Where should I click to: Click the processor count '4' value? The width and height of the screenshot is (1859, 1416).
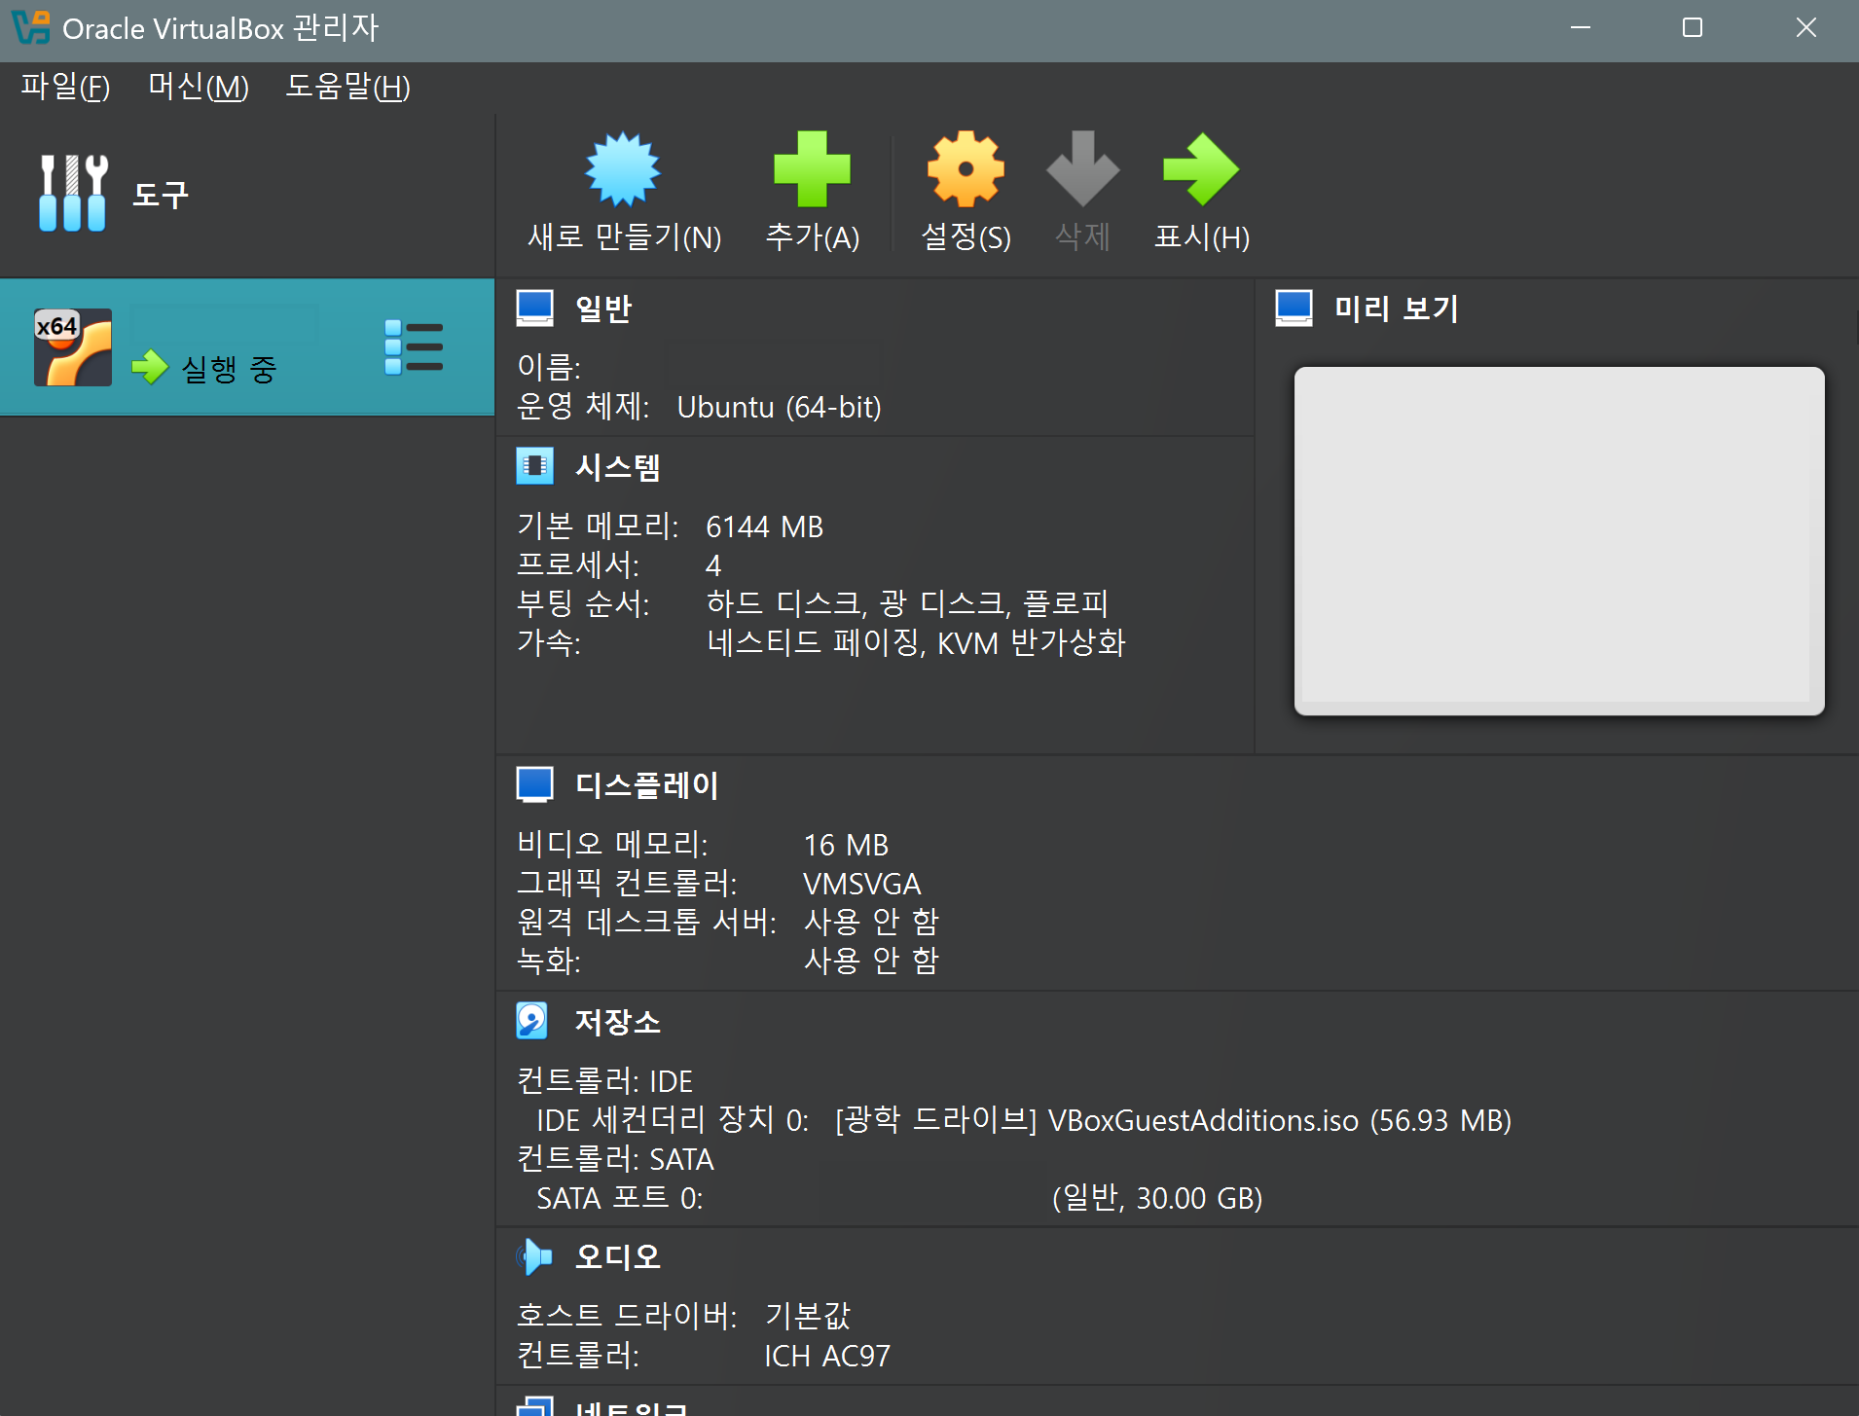pos(713,565)
